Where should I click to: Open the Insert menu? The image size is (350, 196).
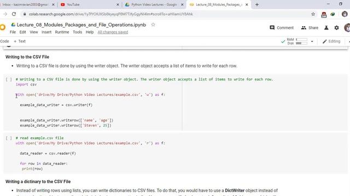point(46,32)
